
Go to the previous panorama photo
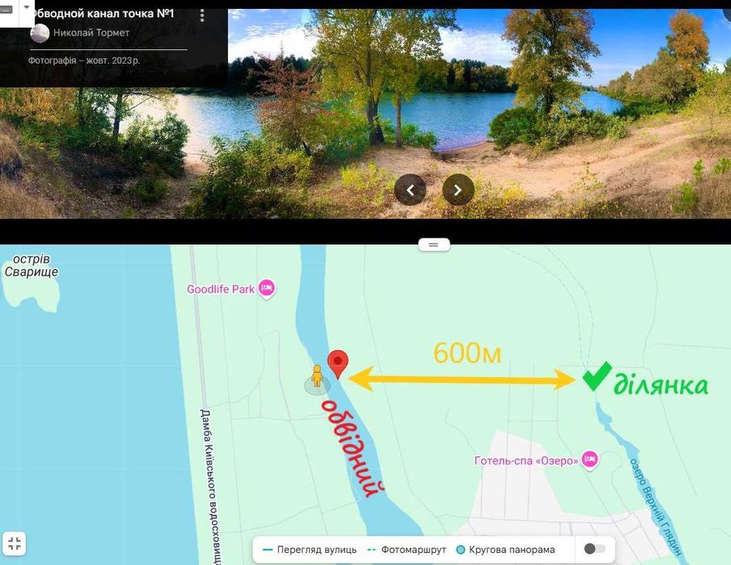410,190
